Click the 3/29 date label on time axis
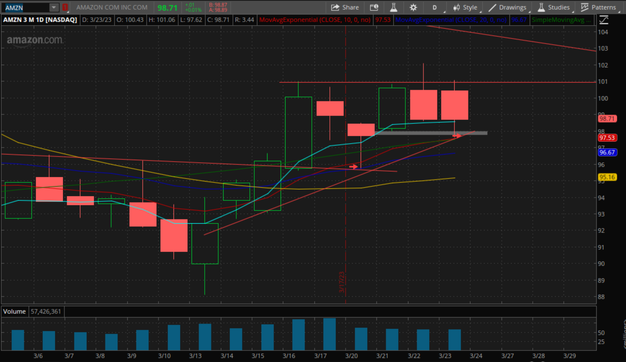626x362 pixels. (x=569, y=356)
